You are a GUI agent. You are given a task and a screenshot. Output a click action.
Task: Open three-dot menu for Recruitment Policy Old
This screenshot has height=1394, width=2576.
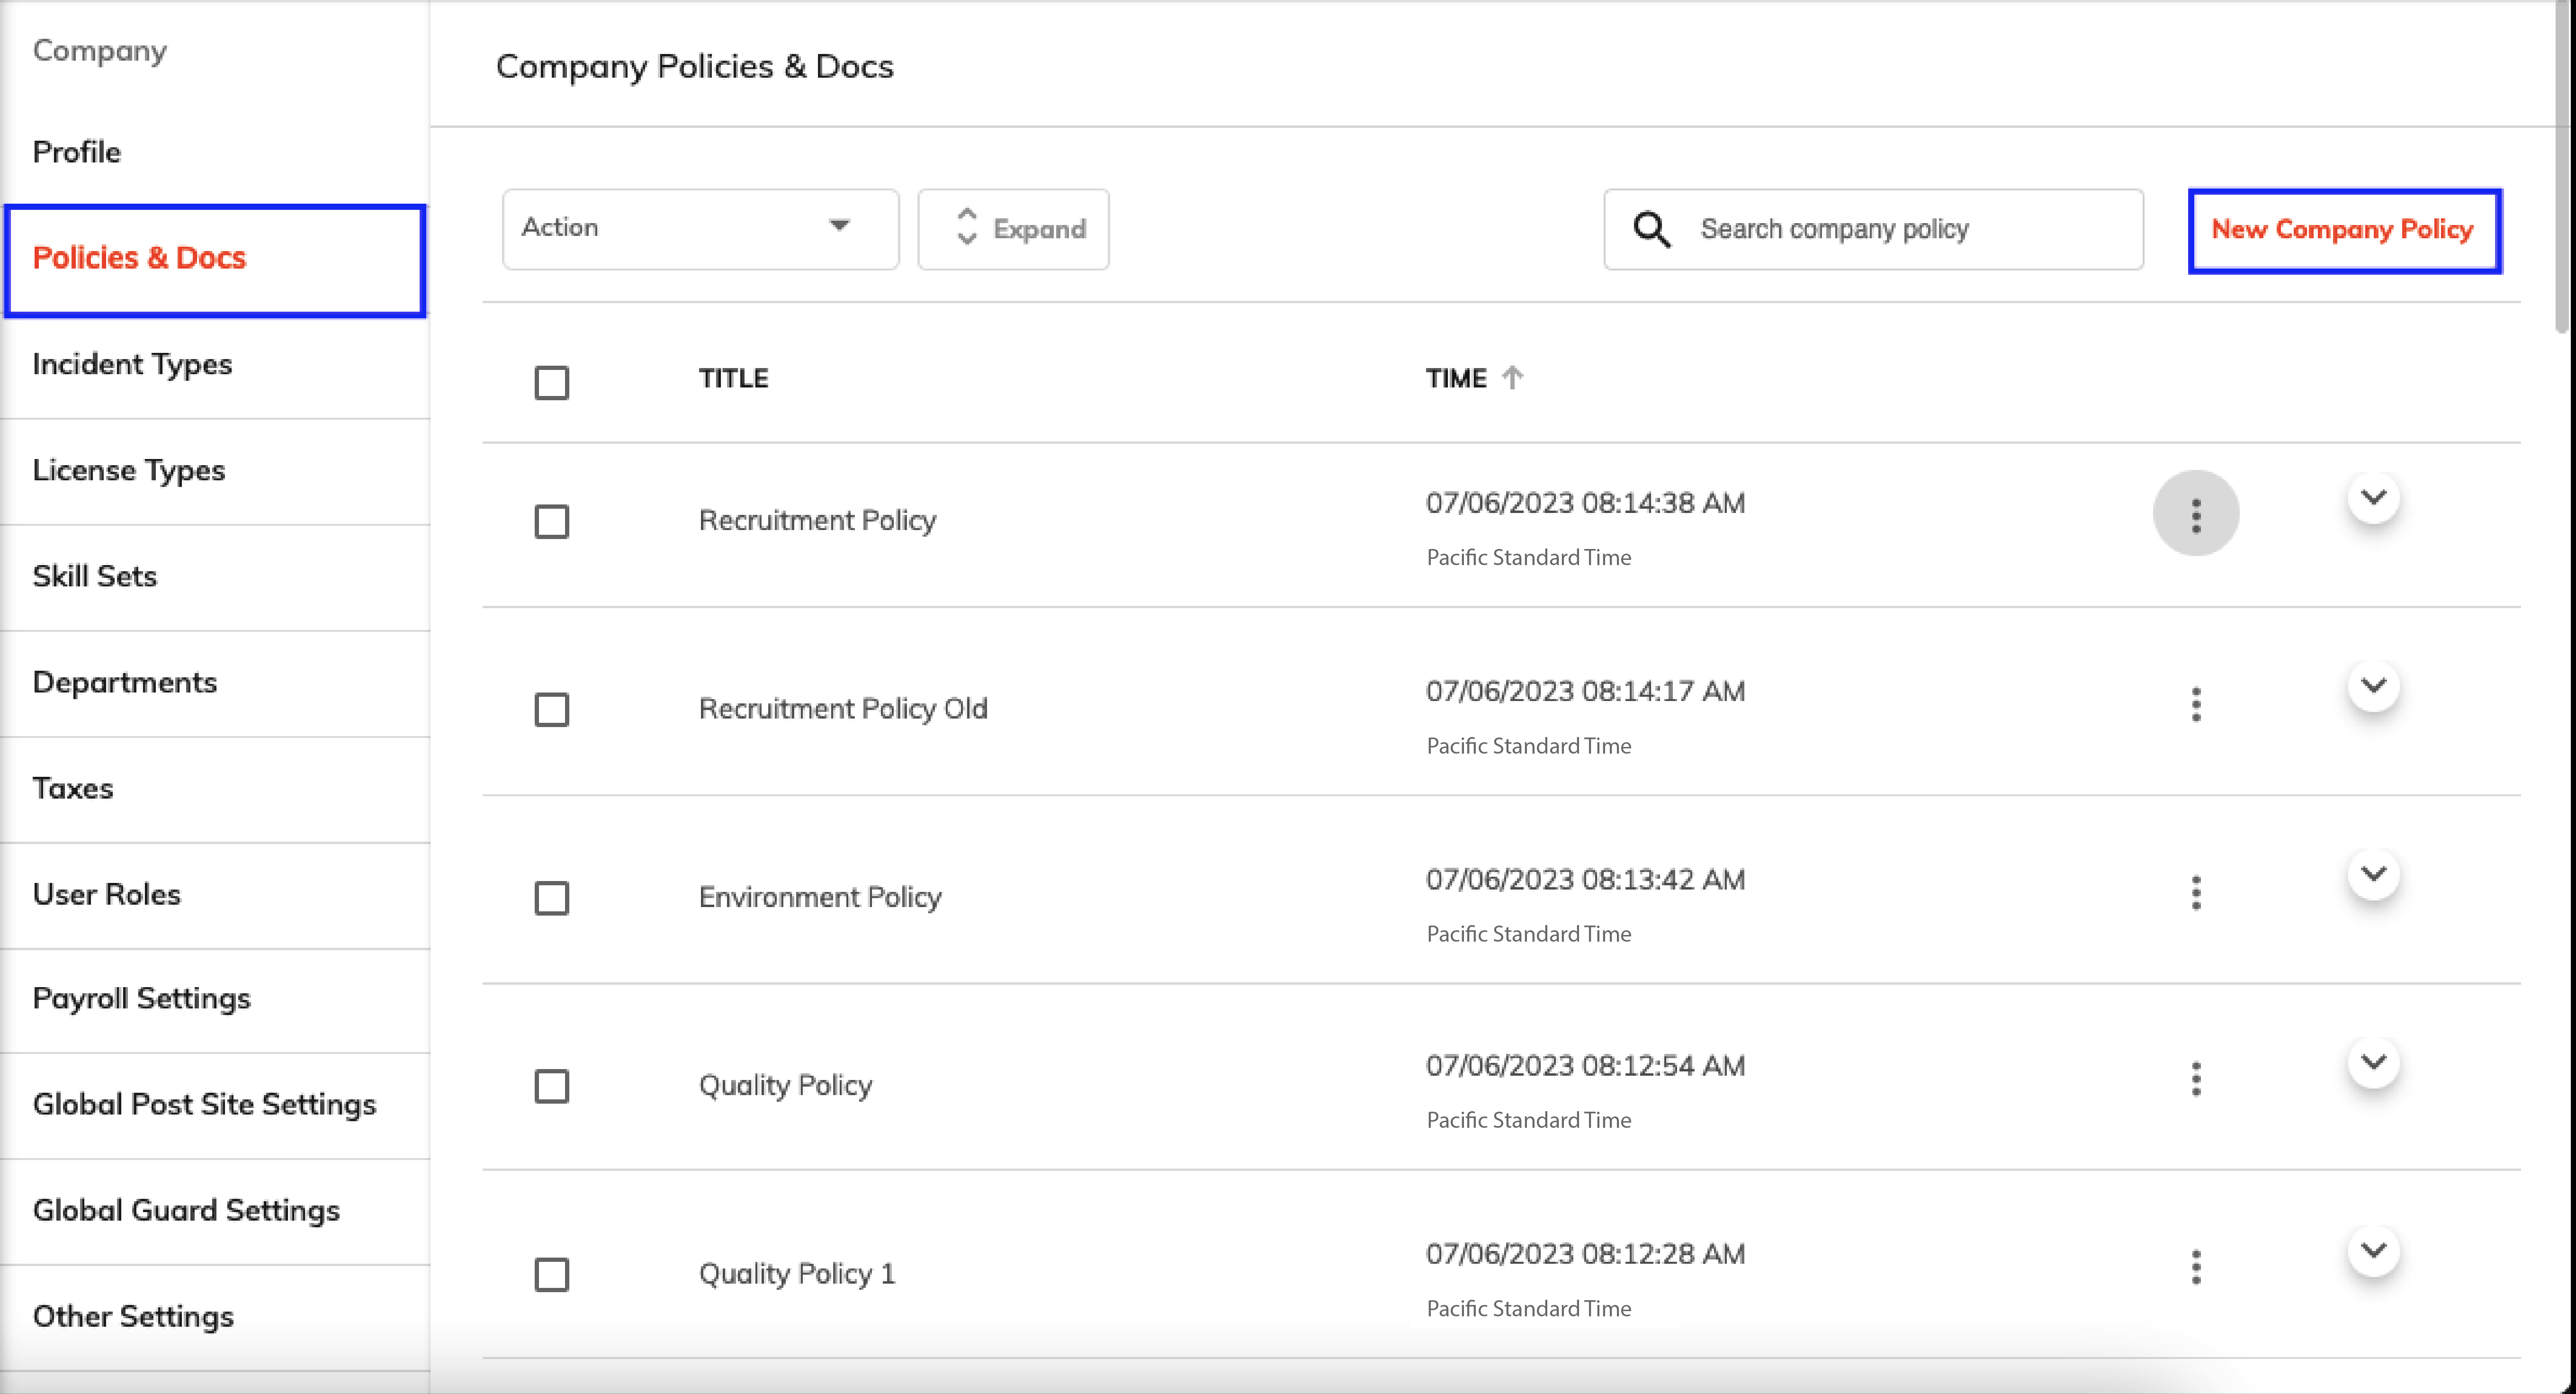tap(2195, 704)
